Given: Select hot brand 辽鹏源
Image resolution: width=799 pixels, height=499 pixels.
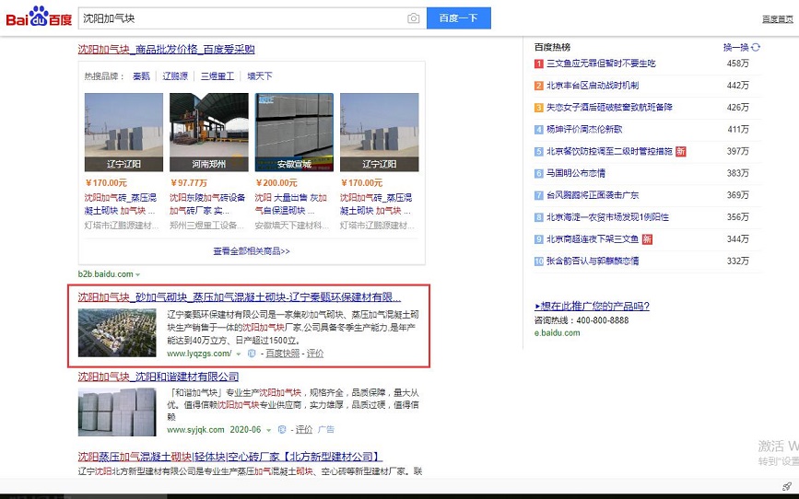Looking at the screenshot, I should pyautogui.click(x=175, y=76).
